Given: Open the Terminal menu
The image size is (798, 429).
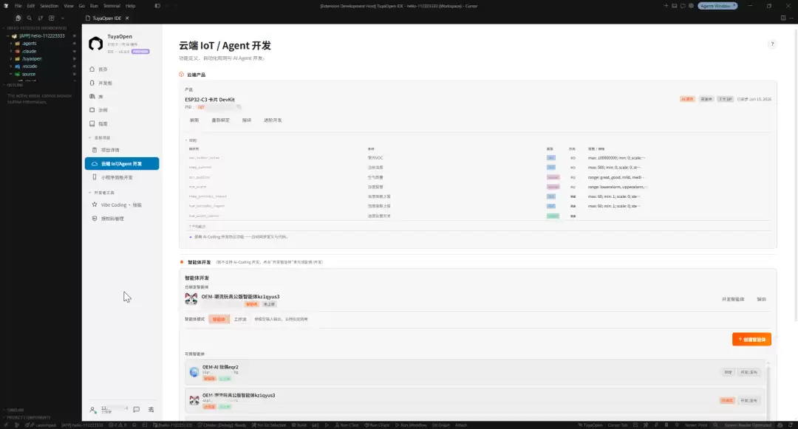Looking at the screenshot, I should tap(112, 6).
